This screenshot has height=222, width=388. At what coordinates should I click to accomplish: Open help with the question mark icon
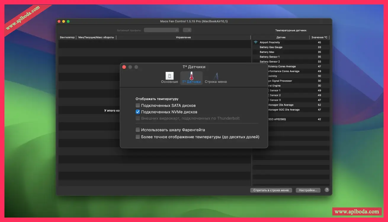[327, 190]
